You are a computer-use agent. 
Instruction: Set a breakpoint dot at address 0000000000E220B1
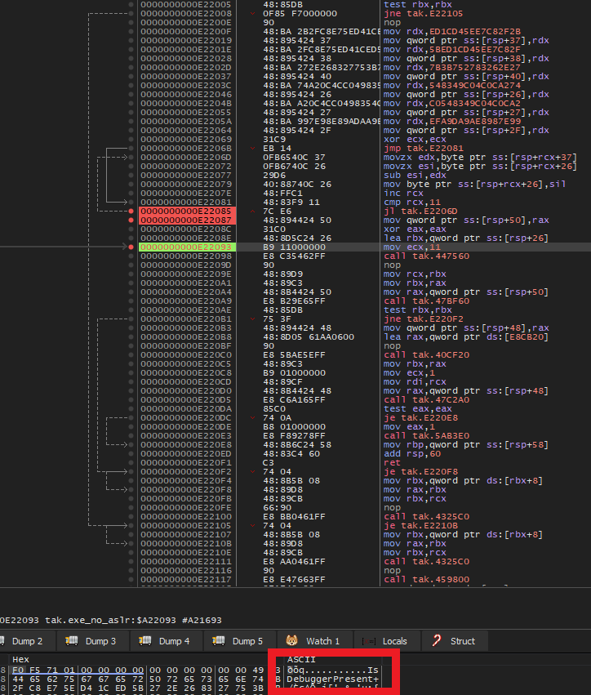point(131,319)
